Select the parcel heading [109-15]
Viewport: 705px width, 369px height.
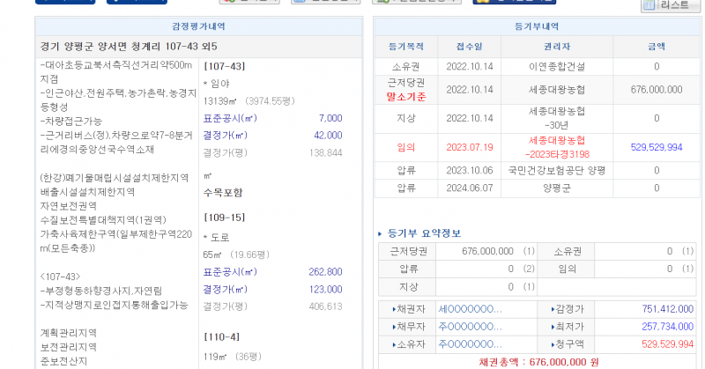pyautogui.click(x=224, y=218)
